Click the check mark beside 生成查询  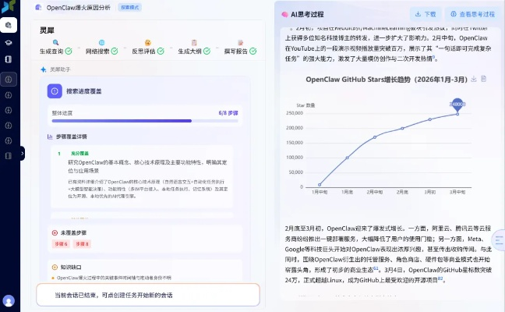tap(69, 51)
